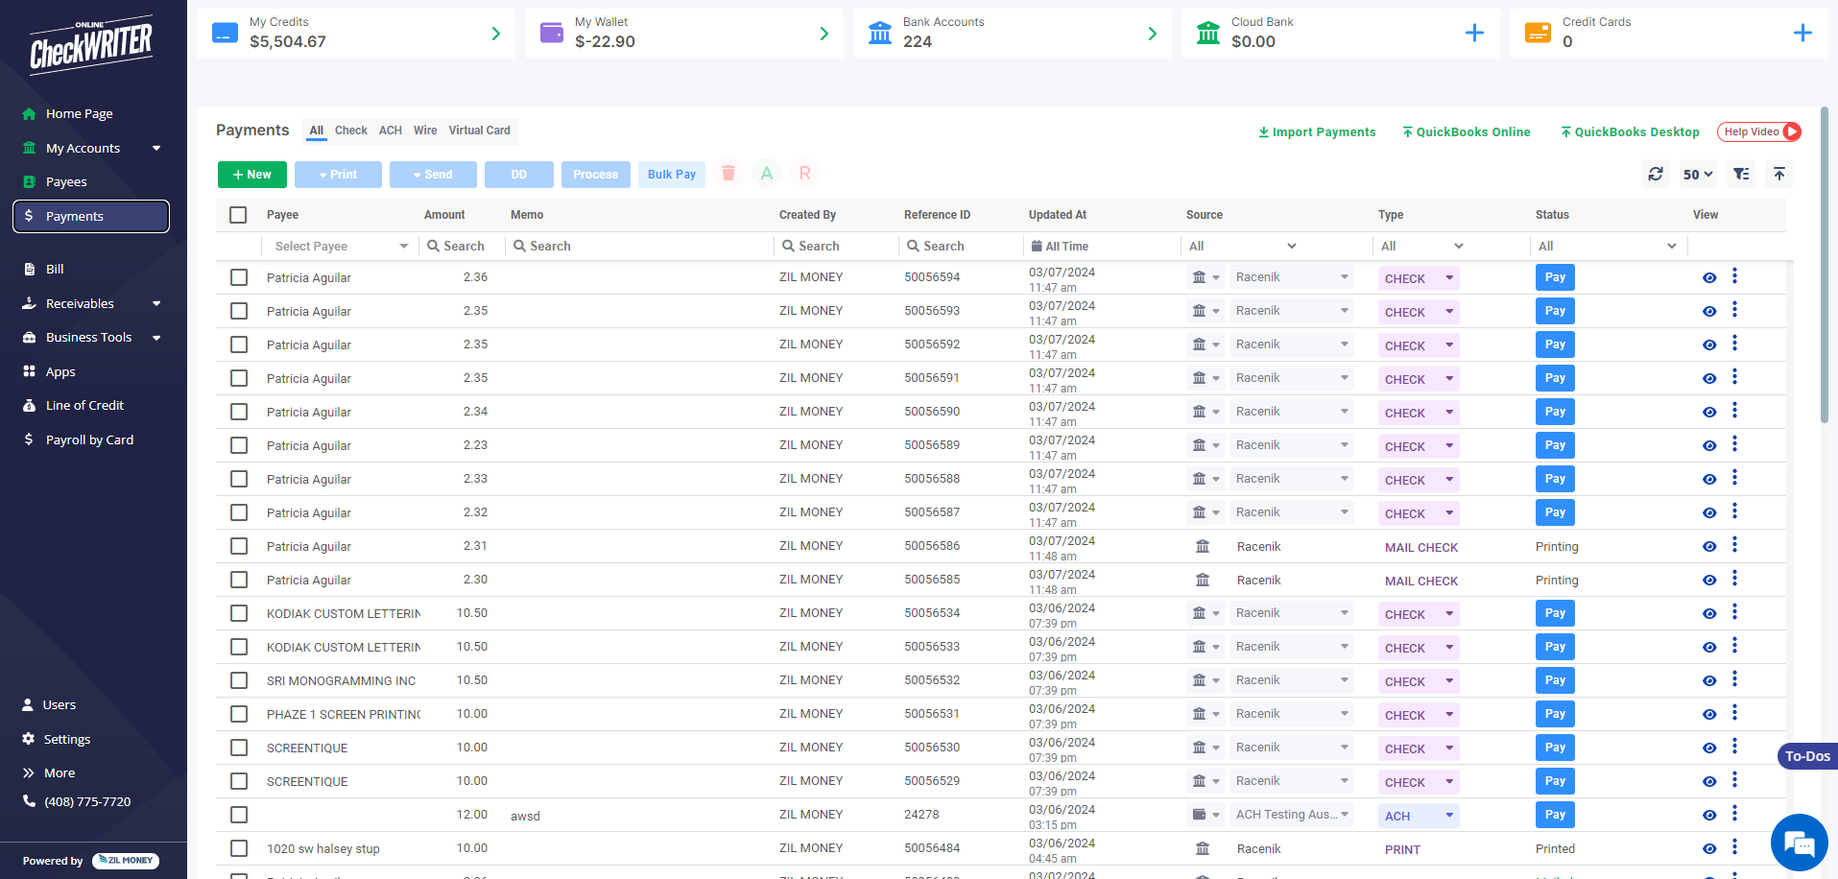Switch to the ACH payments tab
The width and height of the screenshot is (1838, 879).
[x=390, y=131]
